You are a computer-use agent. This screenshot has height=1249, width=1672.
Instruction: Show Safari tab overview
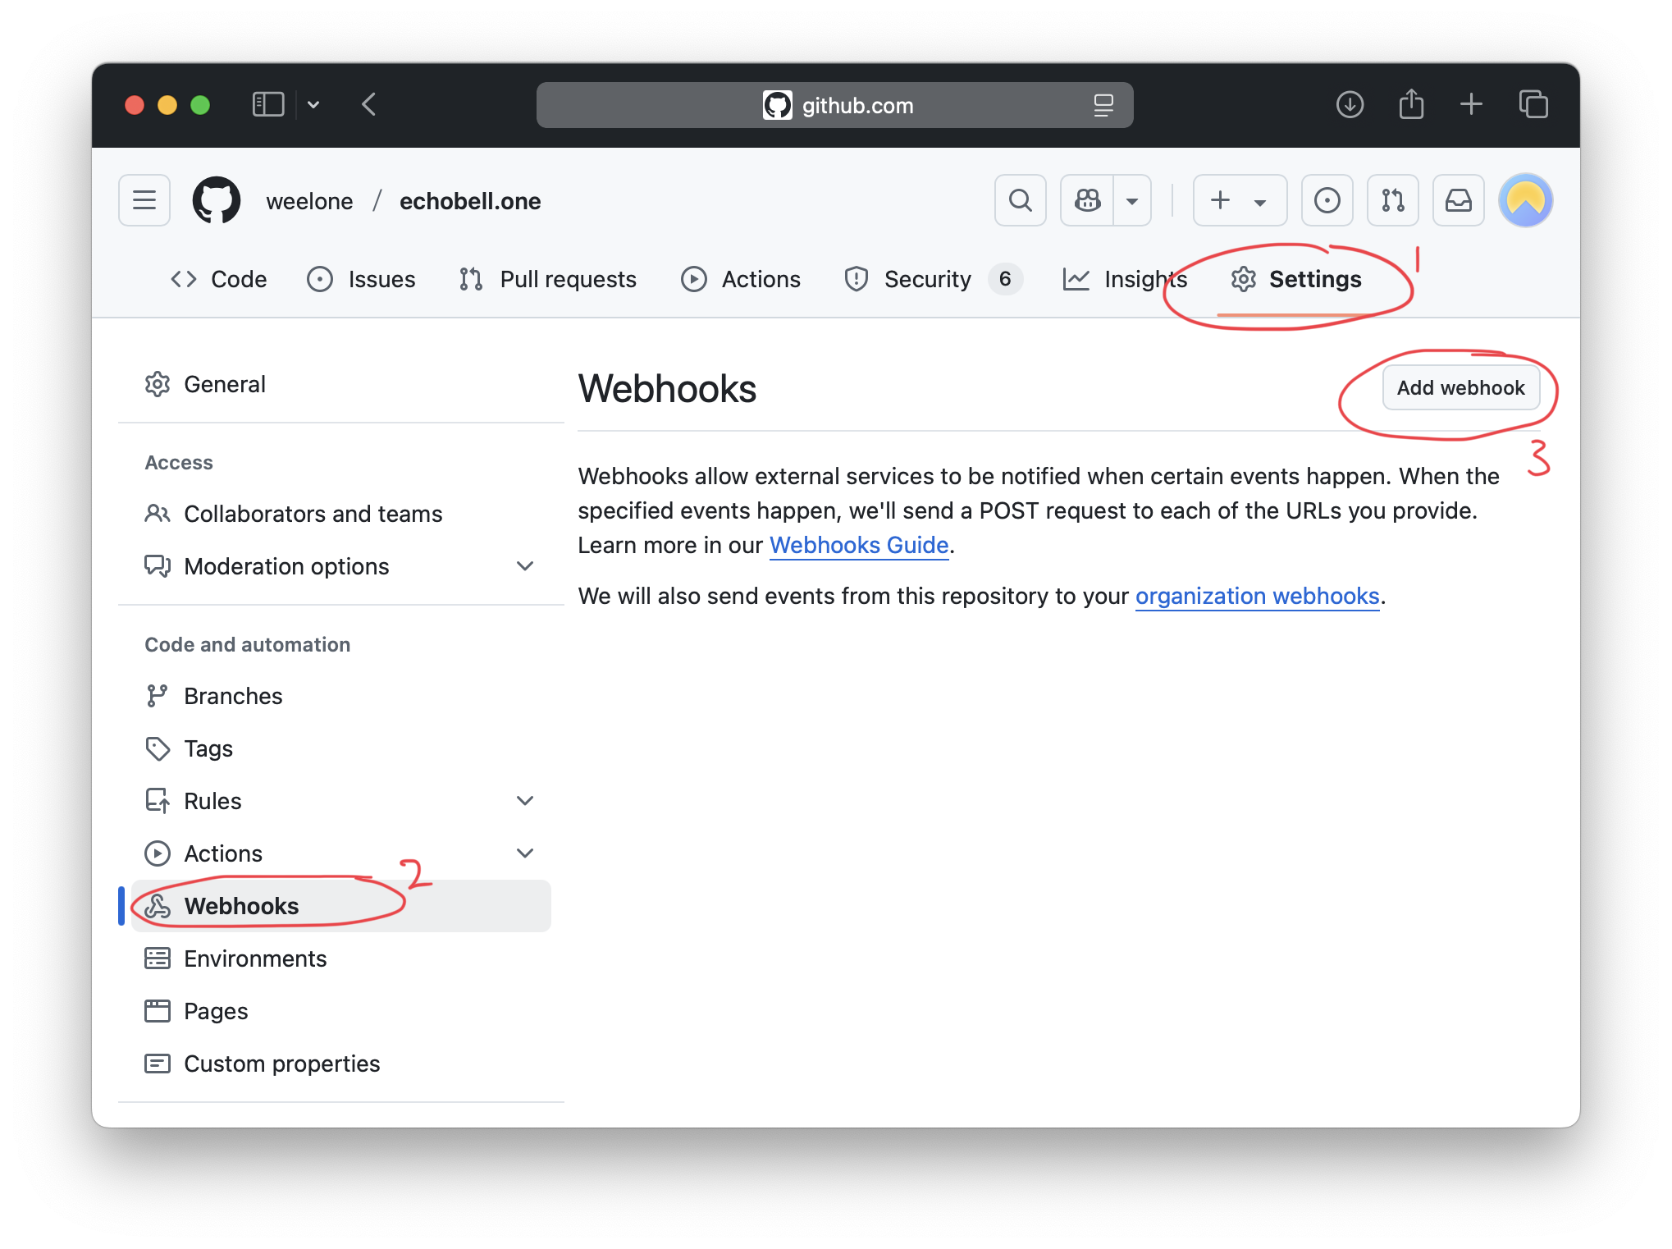1533,104
